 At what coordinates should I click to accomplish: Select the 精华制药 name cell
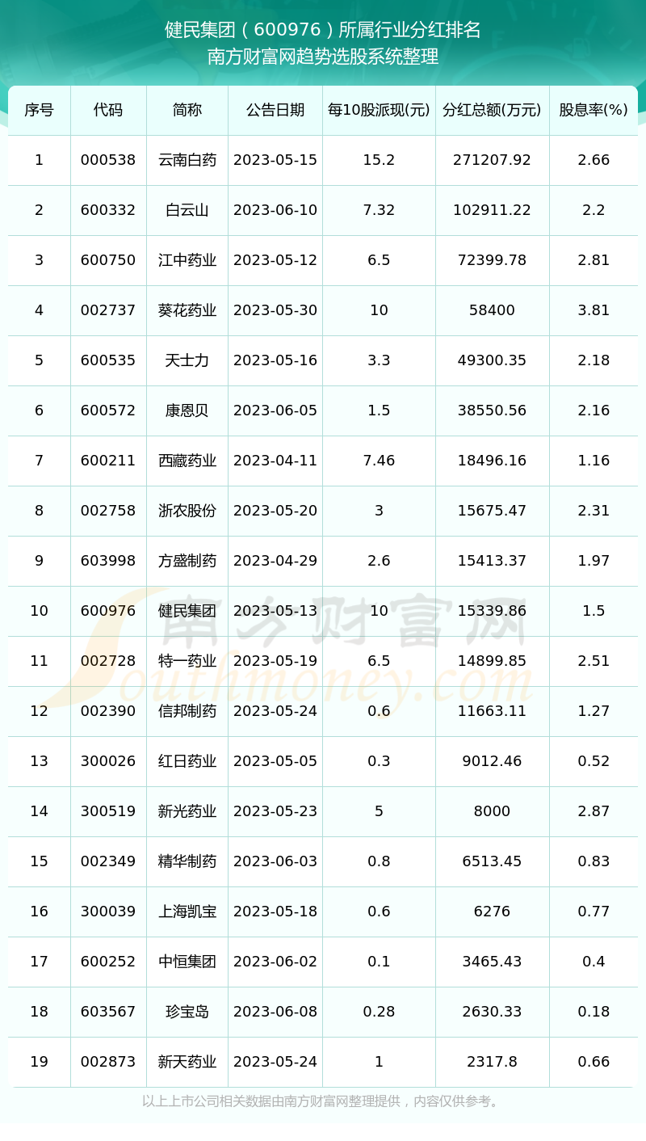[x=187, y=861]
